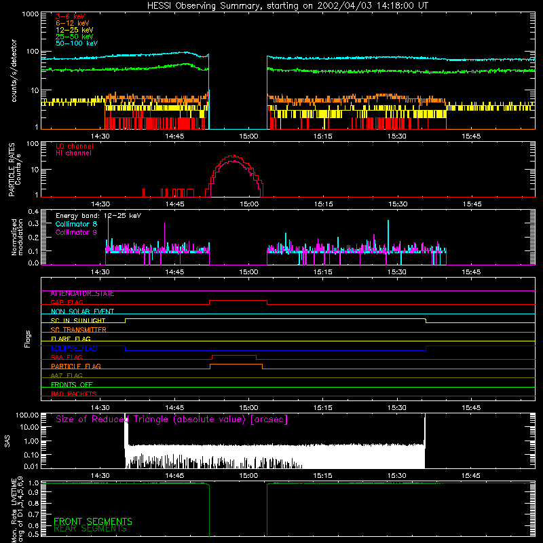Select the Collimator 9 legend label
The image size is (543, 543).
76,232
